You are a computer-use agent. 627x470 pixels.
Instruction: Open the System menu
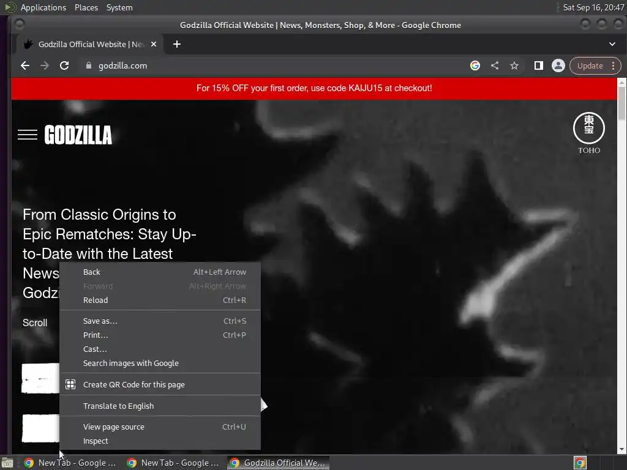119,7
